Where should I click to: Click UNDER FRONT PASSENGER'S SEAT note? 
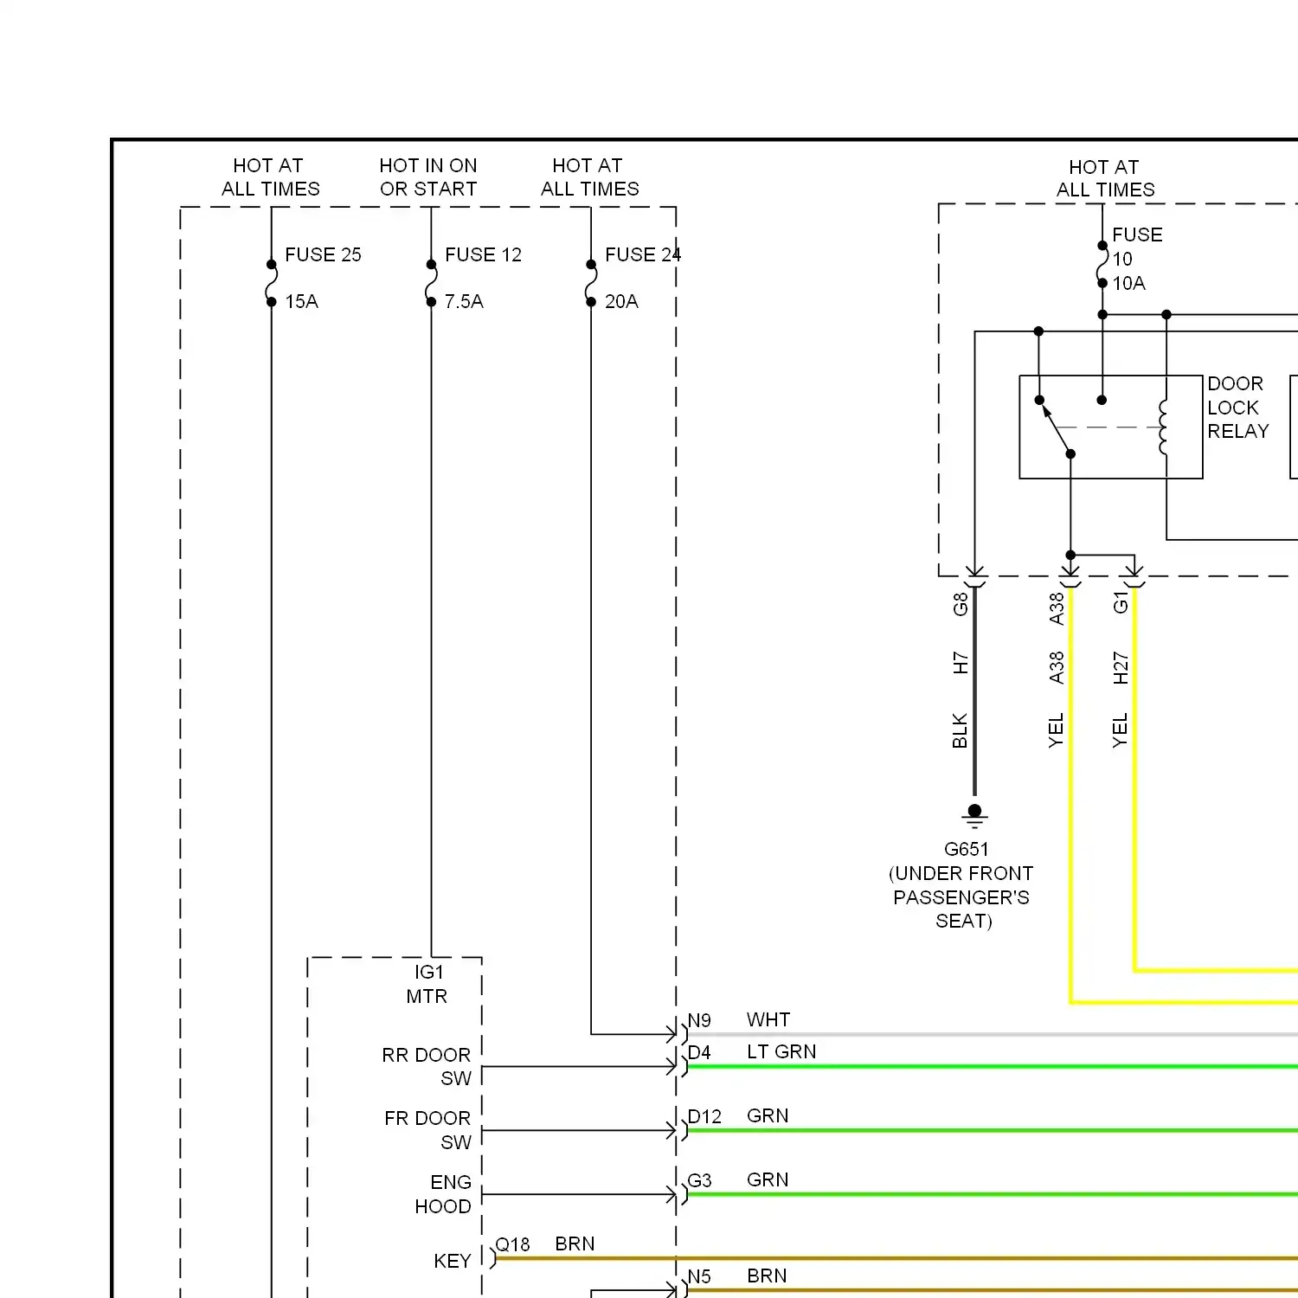point(961,896)
